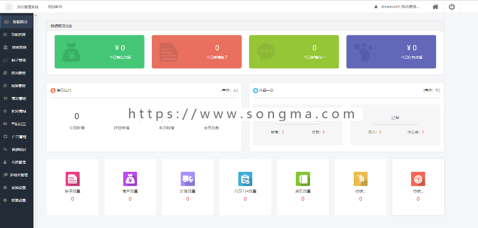This screenshot has width=478, height=228.
Task: Click the 会员总数 label
Action: [211, 128]
